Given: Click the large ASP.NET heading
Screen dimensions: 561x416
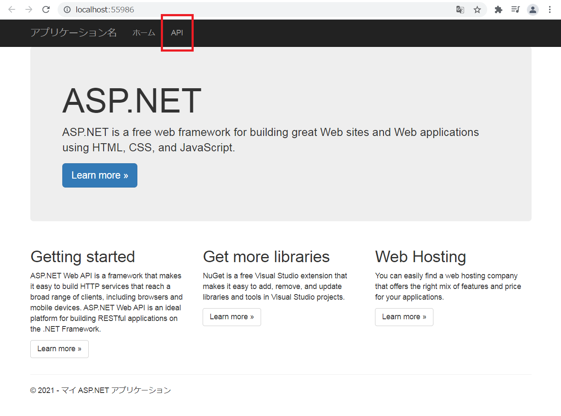Looking at the screenshot, I should click(132, 101).
